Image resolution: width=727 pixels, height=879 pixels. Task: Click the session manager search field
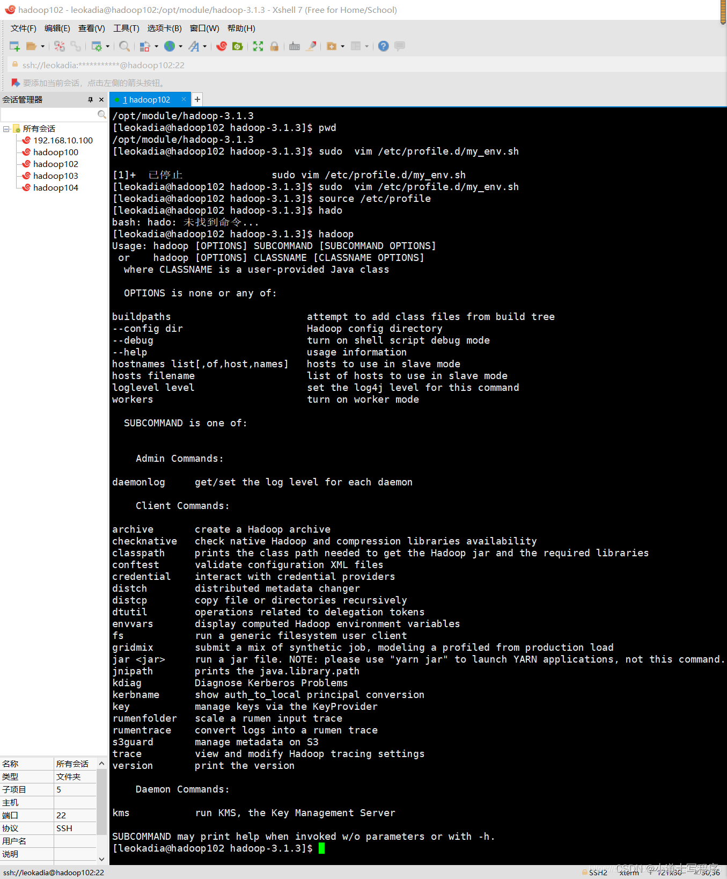[49, 114]
